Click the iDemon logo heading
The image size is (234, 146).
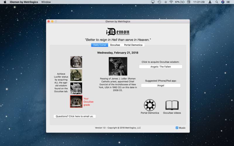click(x=118, y=32)
